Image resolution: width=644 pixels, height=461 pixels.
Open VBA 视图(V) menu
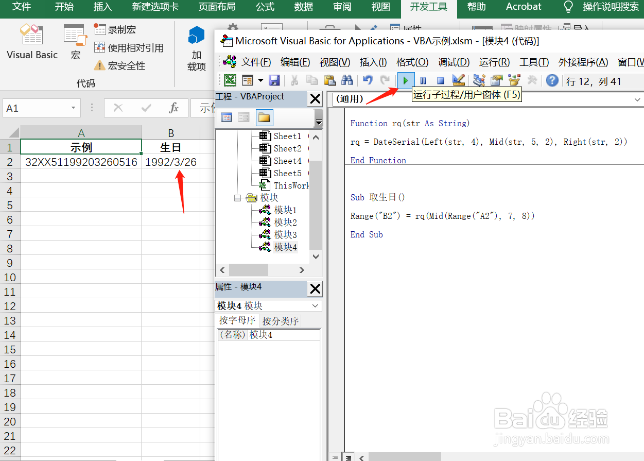pyautogui.click(x=335, y=62)
